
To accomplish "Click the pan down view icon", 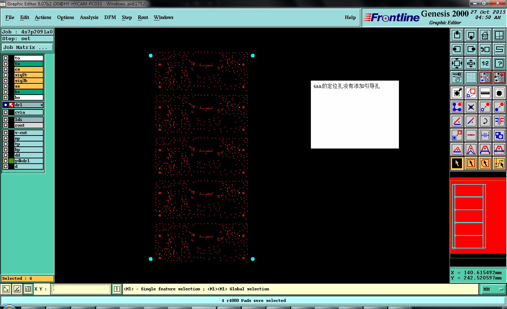I will 471,35.
